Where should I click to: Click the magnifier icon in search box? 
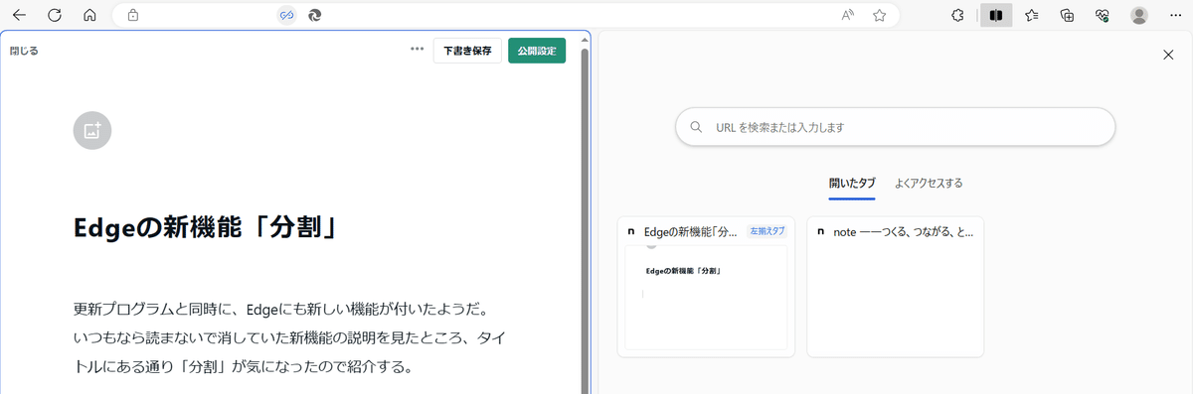coord(696,127)
